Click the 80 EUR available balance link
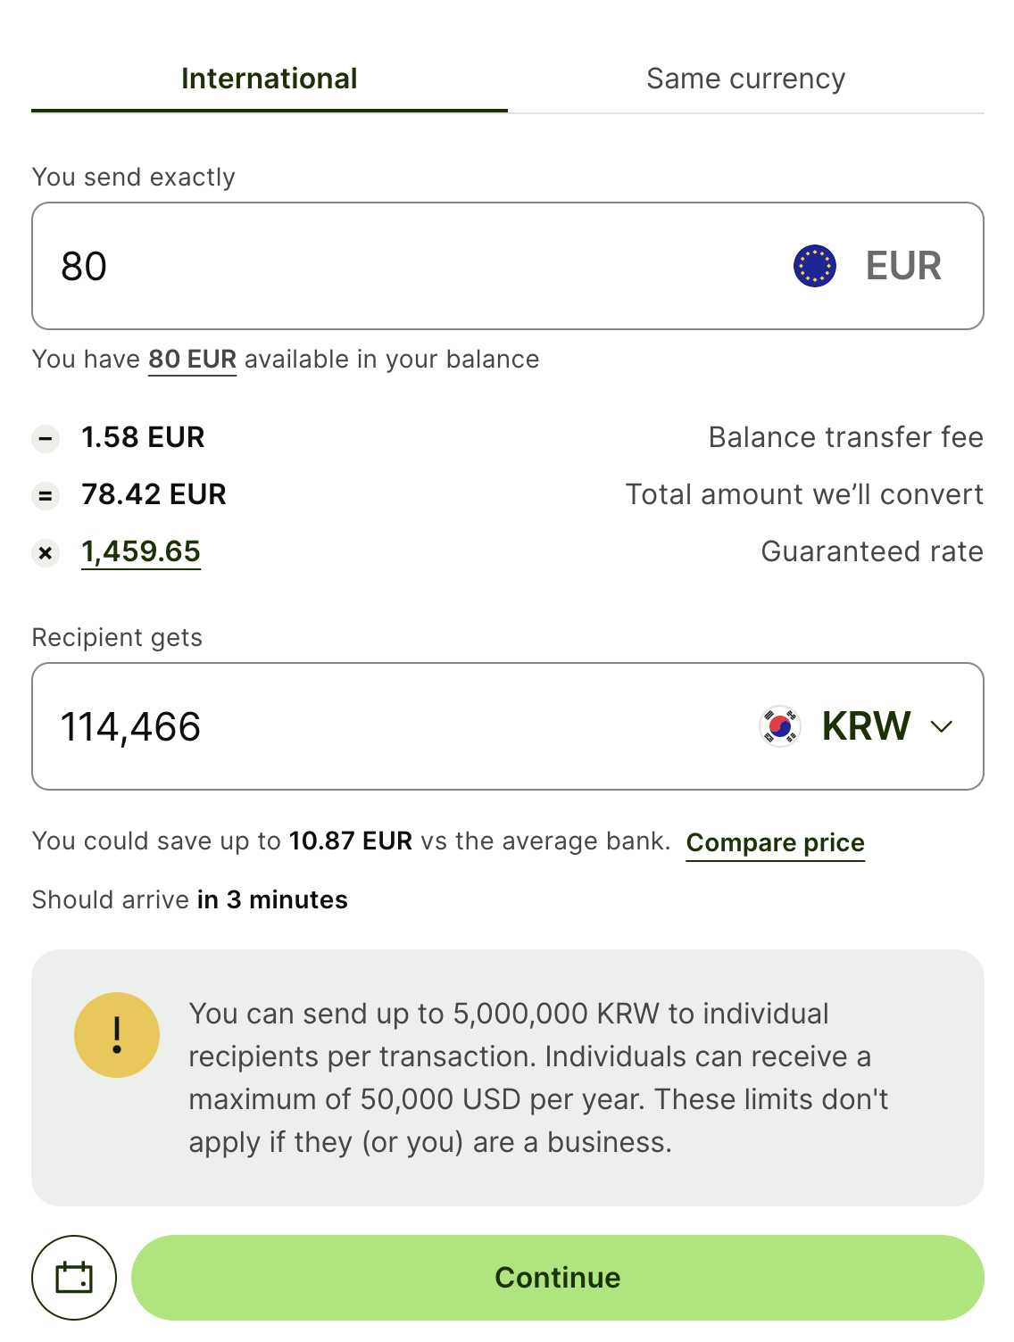The height and width of the screenshot is (1342, 1014). (192, 359)
